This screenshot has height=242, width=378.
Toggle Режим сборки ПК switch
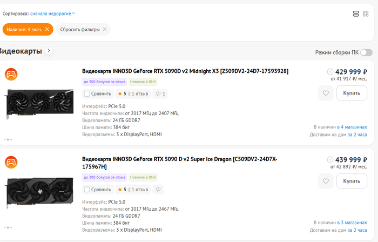coord(367,52)
